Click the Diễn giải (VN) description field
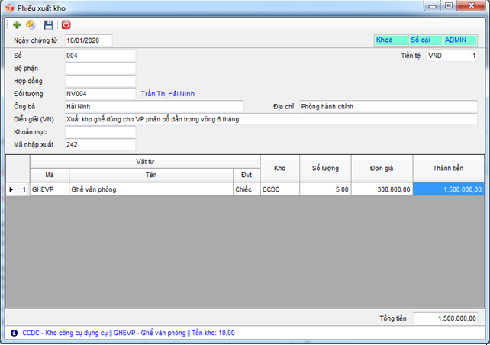Image resolution: width=490 pixels, height=345 pixels. click(x=270, y=119)
